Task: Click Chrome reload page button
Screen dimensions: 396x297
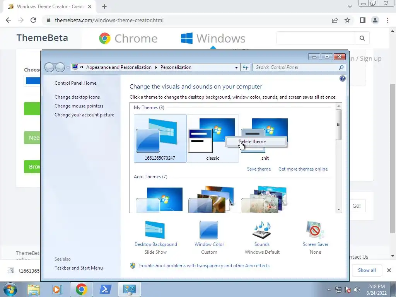Action: click(x=33, y=20)
